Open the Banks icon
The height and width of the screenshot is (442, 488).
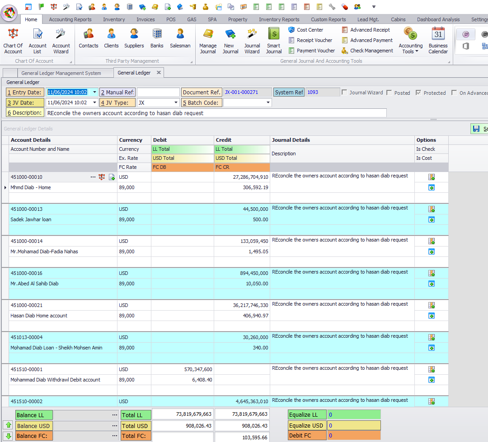[157, 39]
